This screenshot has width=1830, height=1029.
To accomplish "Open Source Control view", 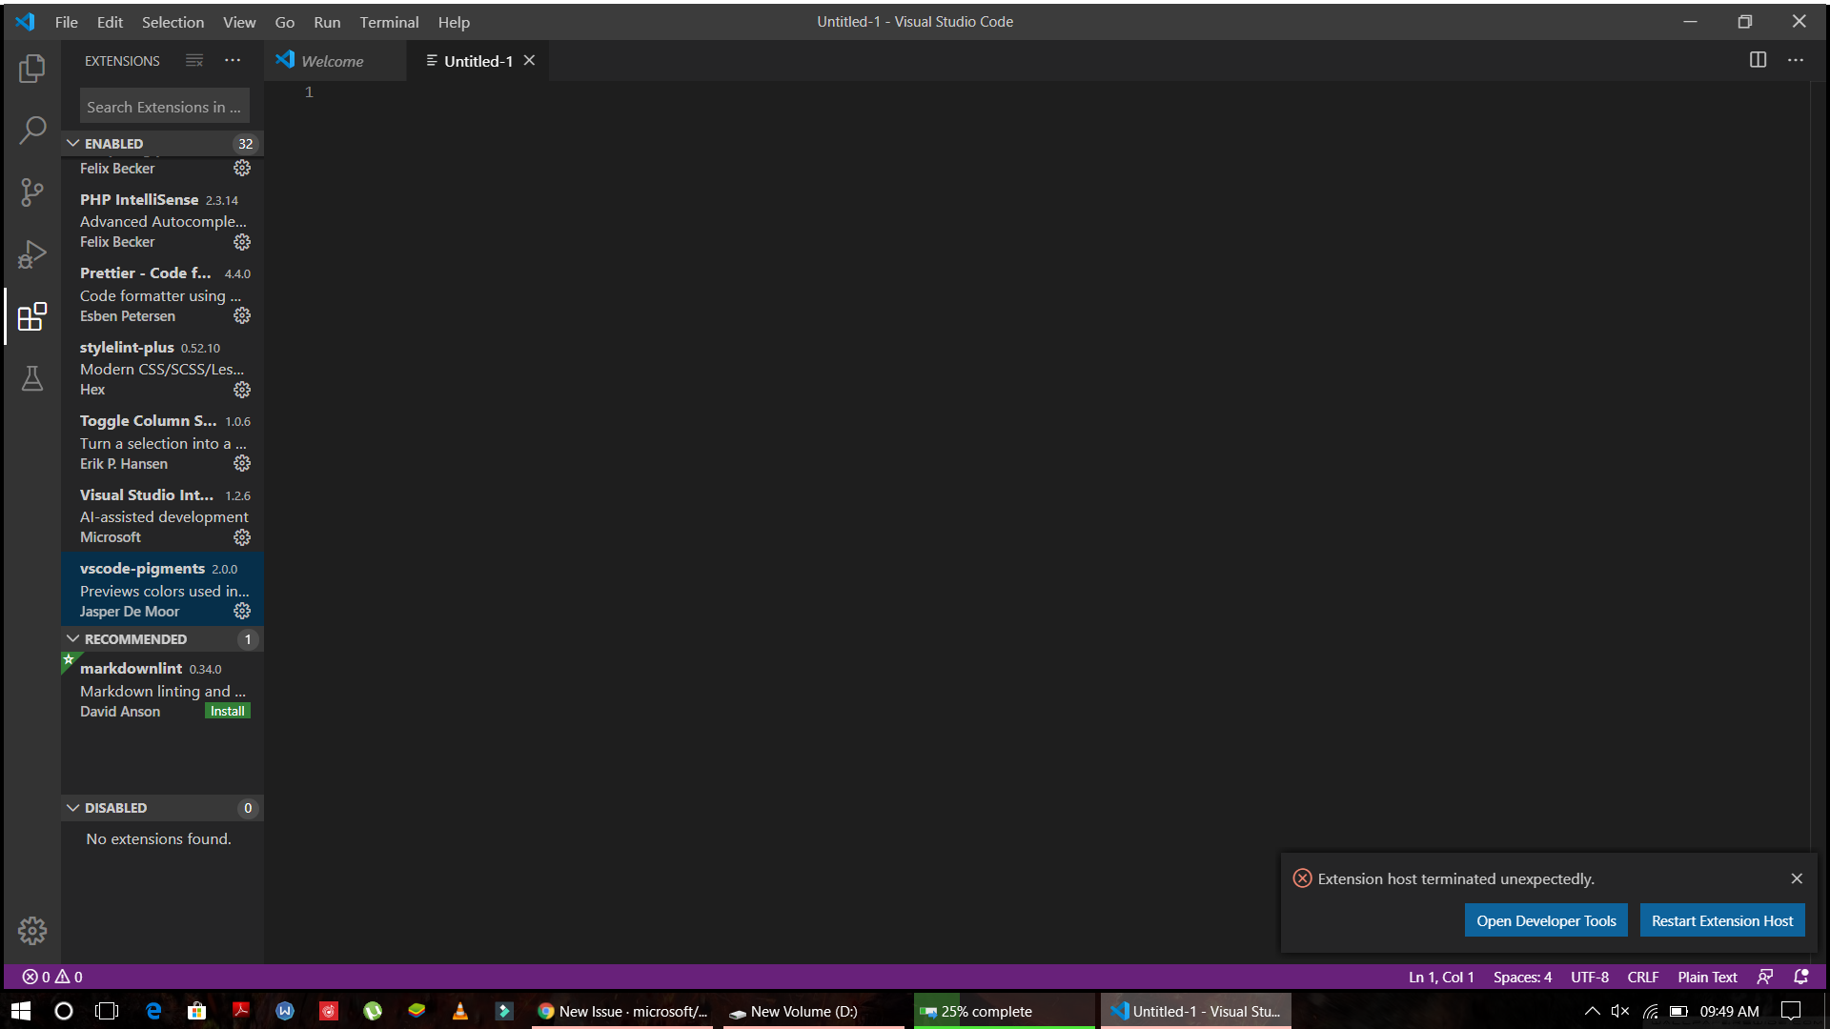I will pos(32,192).
